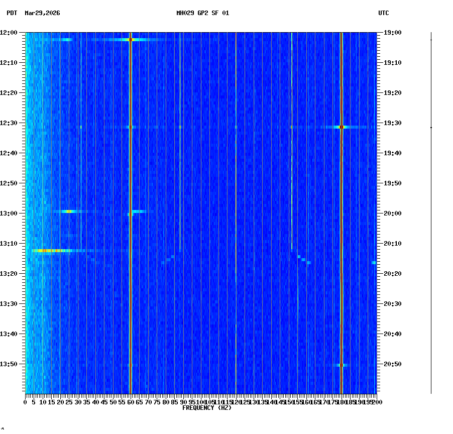Click the UTC timezone label
The height and width of the screenshot is (434, 453).
point(383,14)
